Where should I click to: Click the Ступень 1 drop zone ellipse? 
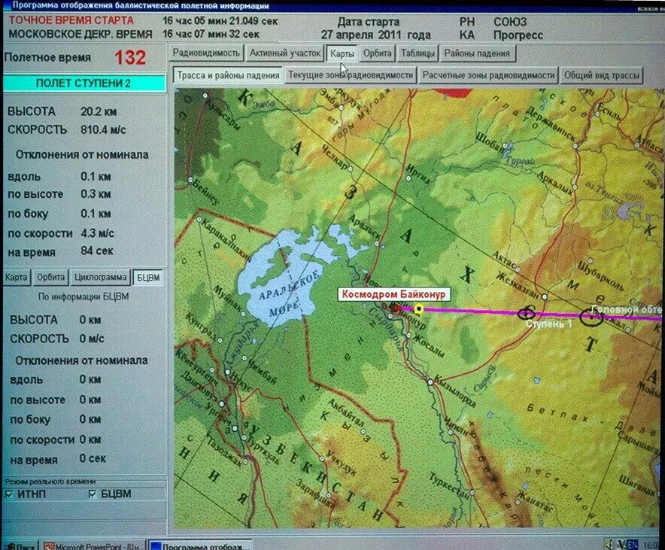tap(527, 314)
